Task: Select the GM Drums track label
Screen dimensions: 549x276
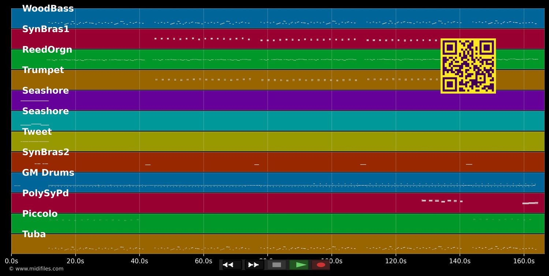Action: point(48,173)
